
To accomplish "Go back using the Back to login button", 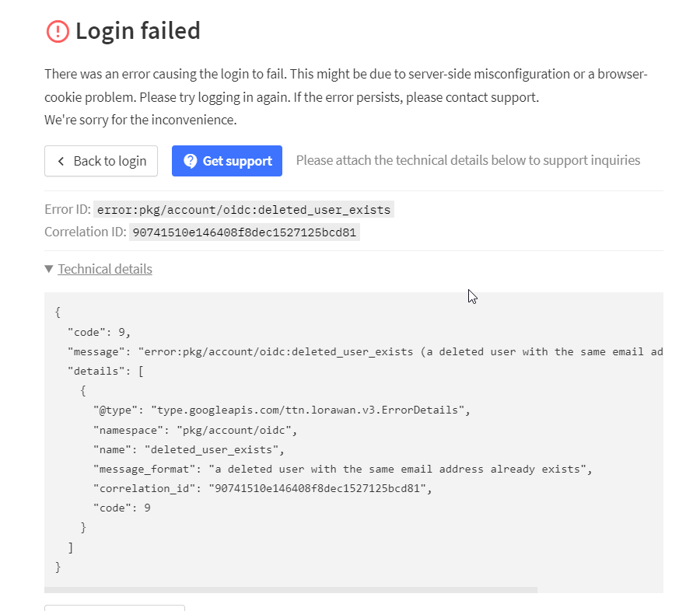I will (101, 161).
